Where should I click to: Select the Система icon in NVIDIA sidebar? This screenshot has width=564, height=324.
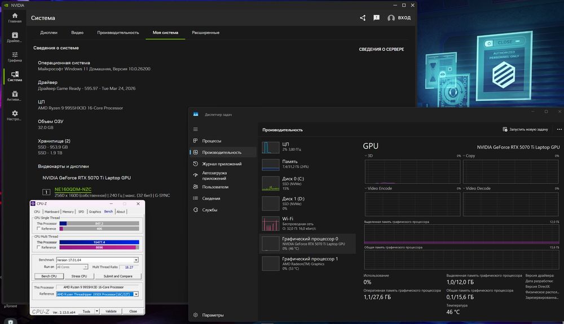tap(15, 74)
